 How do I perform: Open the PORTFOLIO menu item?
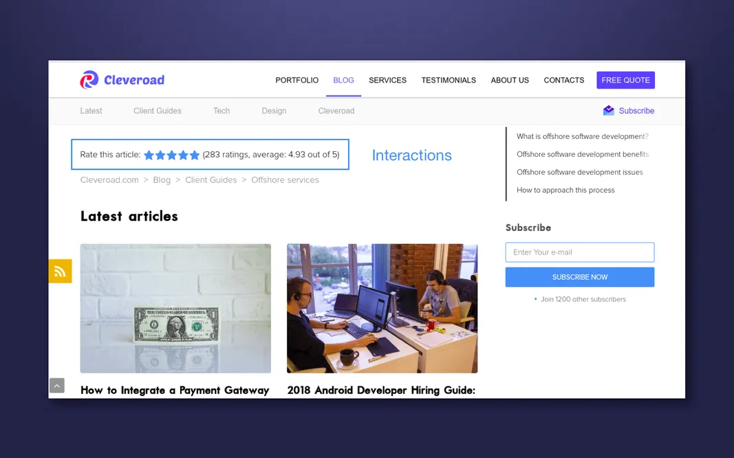pos(296,80)
